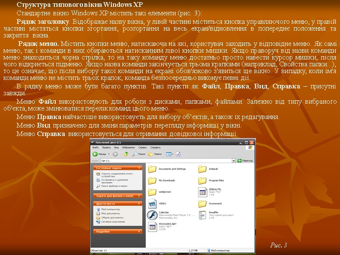Image resolution: width=340 pixels, height=255 pixels.
Task: Open the Поиск search tool
Action: (135, 155)
